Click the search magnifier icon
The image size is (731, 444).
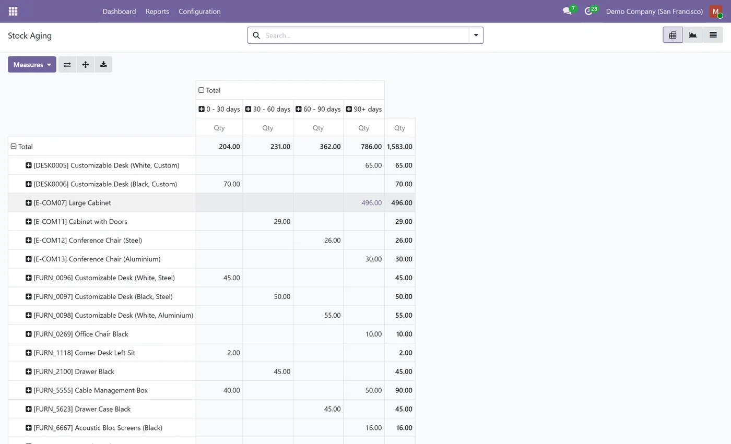coord(256,35)
